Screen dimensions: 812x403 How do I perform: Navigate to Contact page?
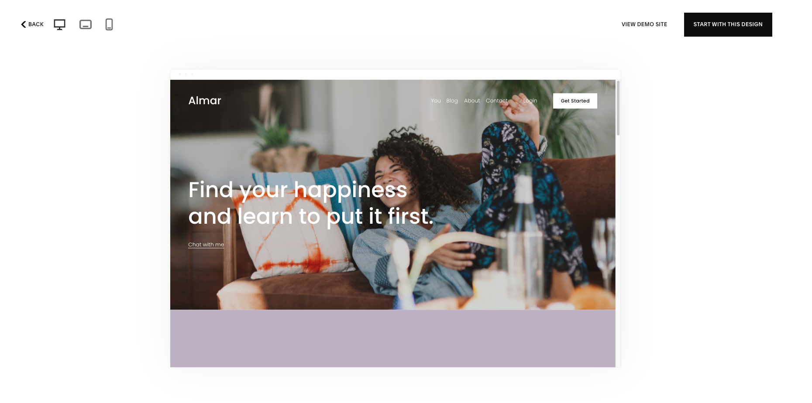(x=497, y=101)
